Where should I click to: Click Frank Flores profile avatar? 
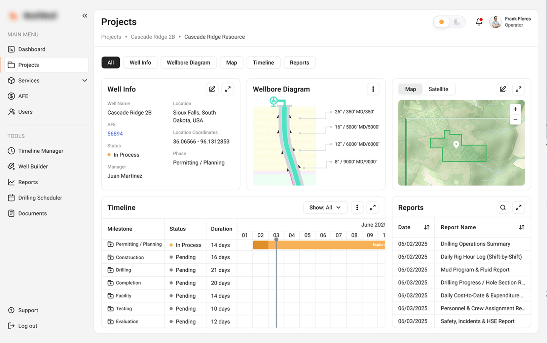point(495,22)
